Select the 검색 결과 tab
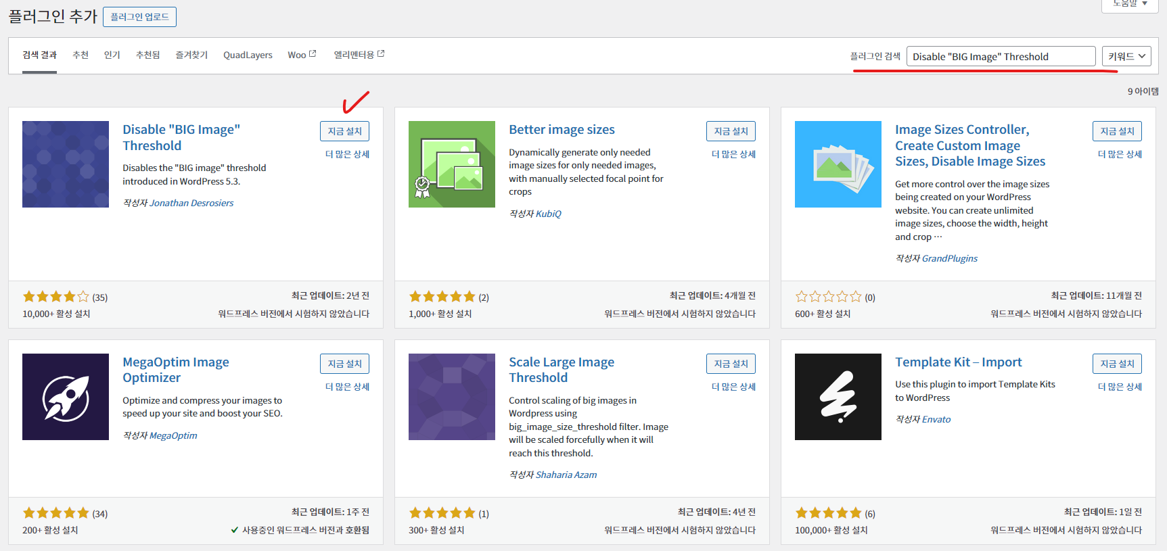This screenshot has width=1167, height=551. coord(39,55)
